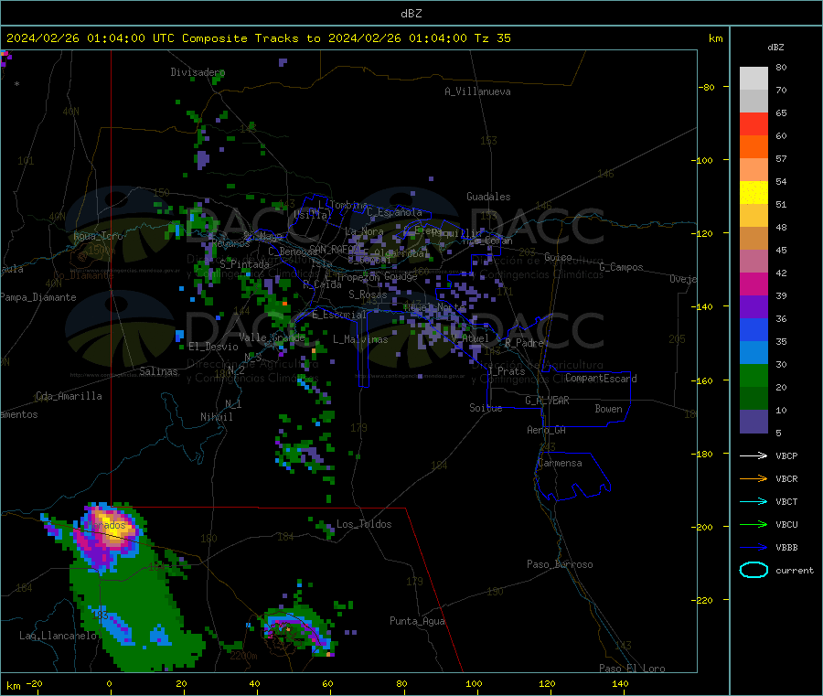Click the 'G_ALVEAR' map label
823x696 pixels.
[x=547, y=401]
